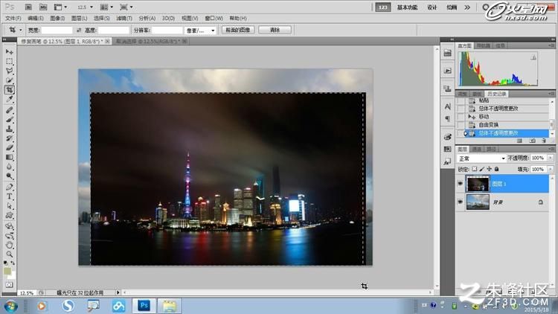Viewport: 558px width, 314px height.
Task: Select the Gradient tool
Action: coord(9,157)
